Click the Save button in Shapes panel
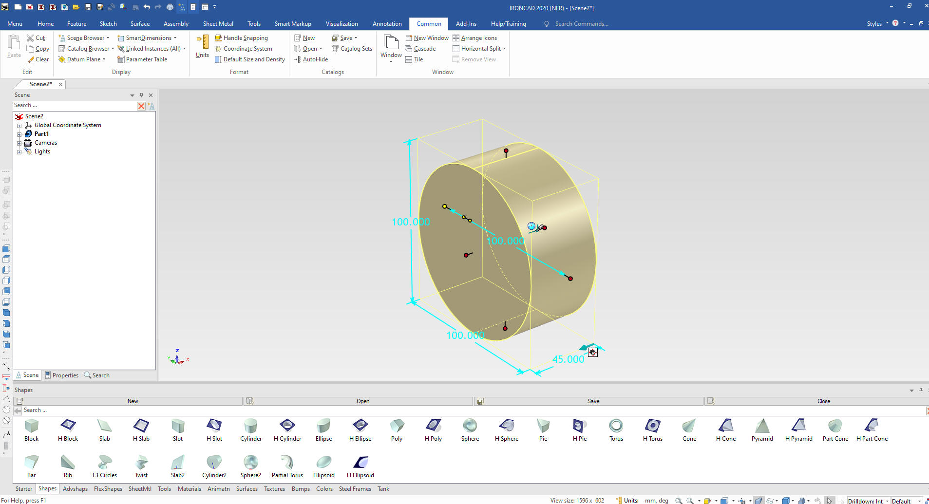The image size is (929, 504). [593, 401]
